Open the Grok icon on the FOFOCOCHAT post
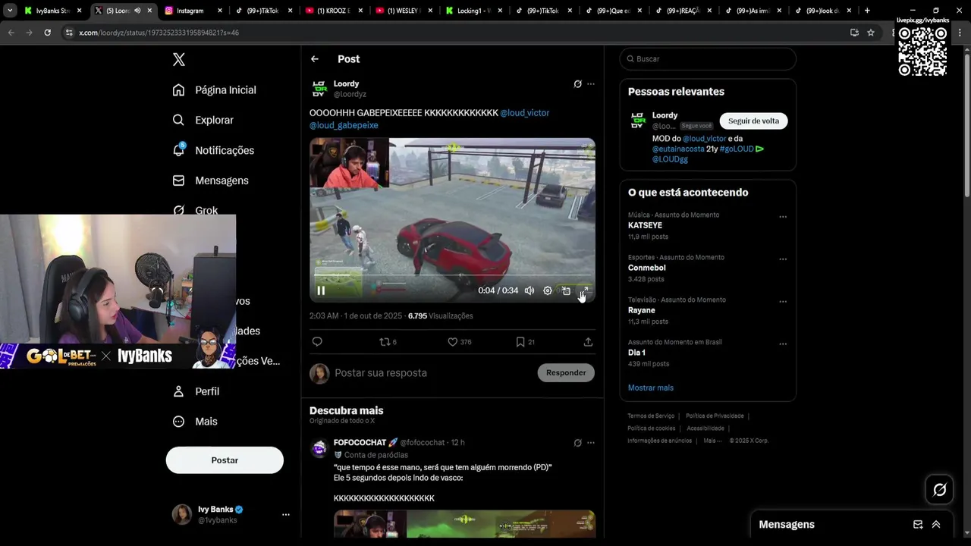Image resolution: width=971 pixels, height=546 pixels. tap(577, 443)
